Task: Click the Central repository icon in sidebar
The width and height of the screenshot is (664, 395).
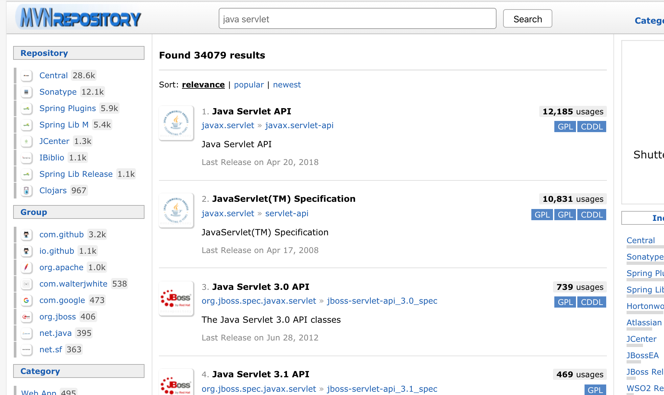Action: pos(26,76)
